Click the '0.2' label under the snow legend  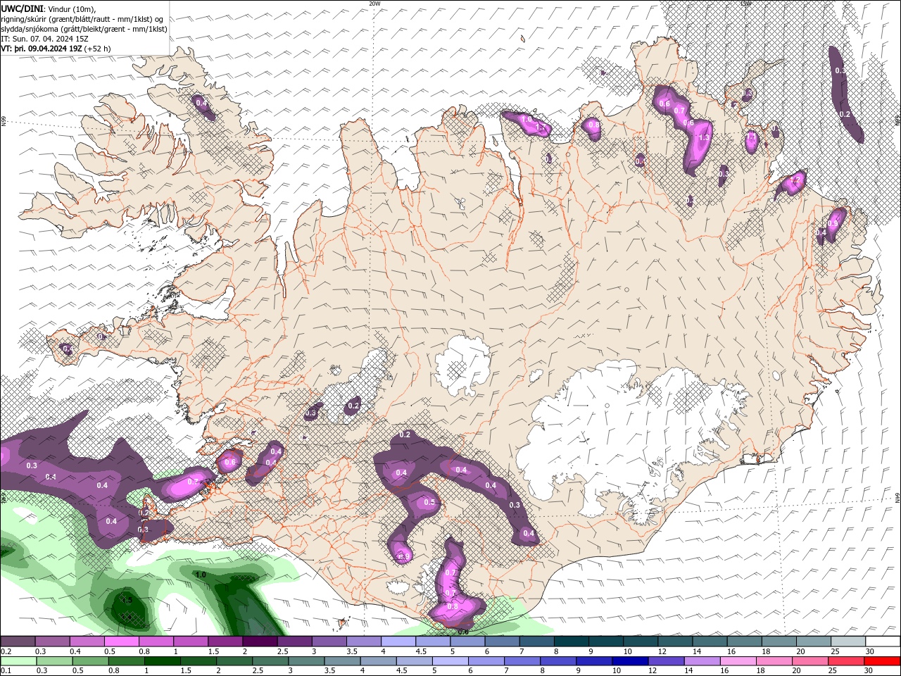(6, 651)
